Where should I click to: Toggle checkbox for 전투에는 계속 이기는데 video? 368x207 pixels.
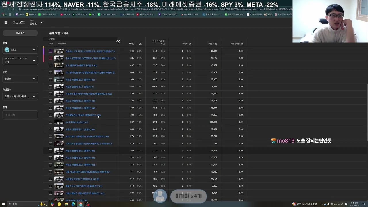click(51, 51)
